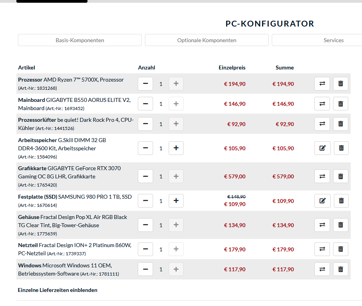Delete the Windows 11 OEM row
Screen dimensions: 362x306
[341, 269]
